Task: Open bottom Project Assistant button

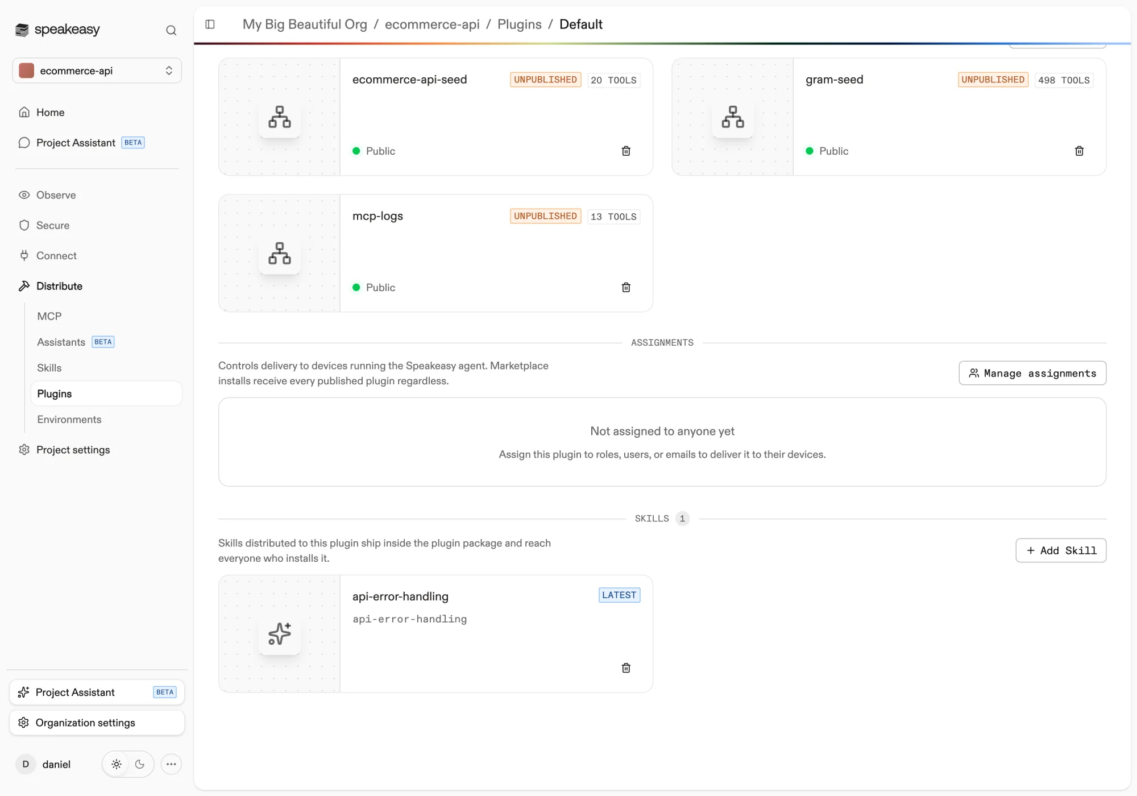Action: (x=97, y=692)
